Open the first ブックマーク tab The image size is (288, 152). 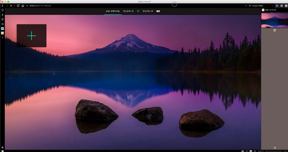[x=128, y=11]
